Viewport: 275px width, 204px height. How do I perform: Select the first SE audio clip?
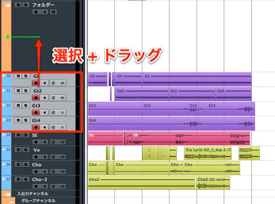[105, 139]
